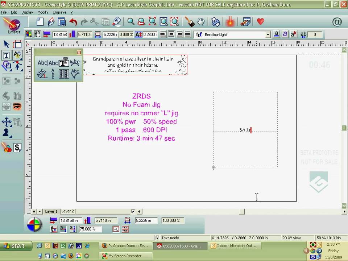The width and height of the screenshot is (348, 261).
Task: Click the vertical scrollbar thumb
Action: point(344,128)
